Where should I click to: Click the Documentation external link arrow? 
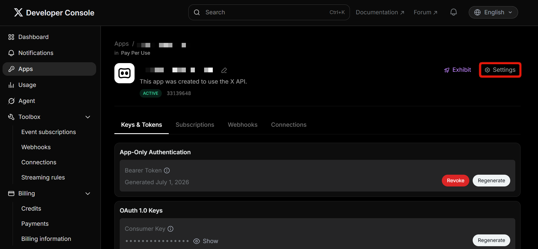402,13
